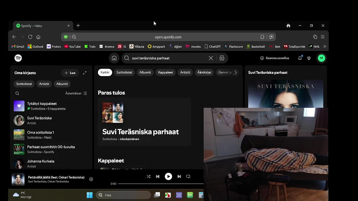The height and width of the screenshot is (201, 358).
Task: Seek on the playback progress bar
Action: [161, 184]
